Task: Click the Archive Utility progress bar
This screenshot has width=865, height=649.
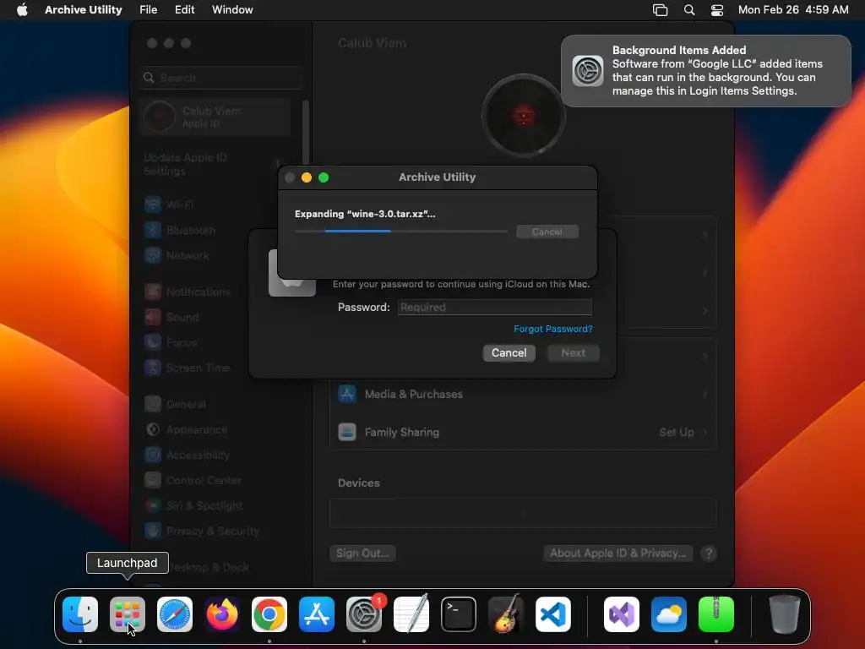Action: click(401, 232)
